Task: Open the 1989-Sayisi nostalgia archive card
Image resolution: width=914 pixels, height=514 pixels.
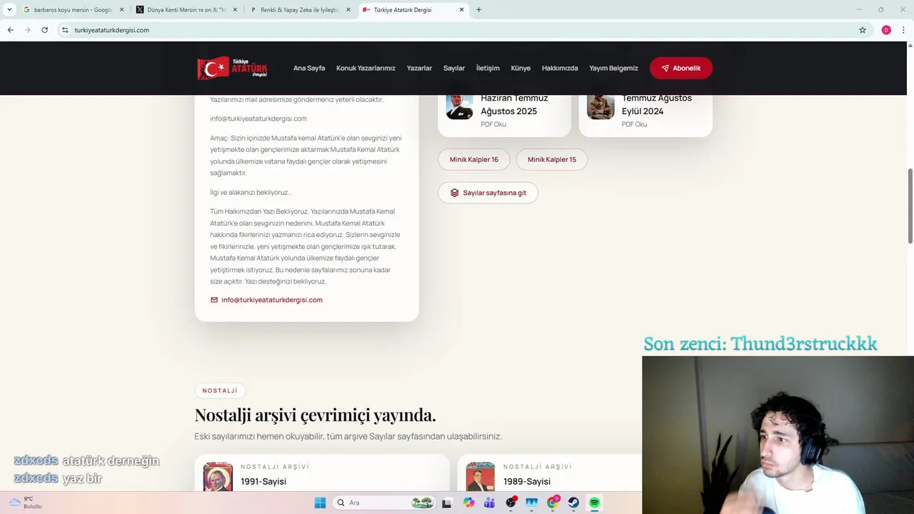Action: (x=550, y=474)
